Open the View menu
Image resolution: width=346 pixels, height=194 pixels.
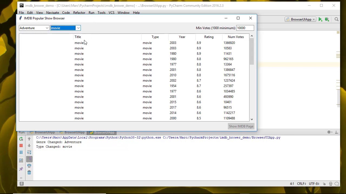coord(39,13)
